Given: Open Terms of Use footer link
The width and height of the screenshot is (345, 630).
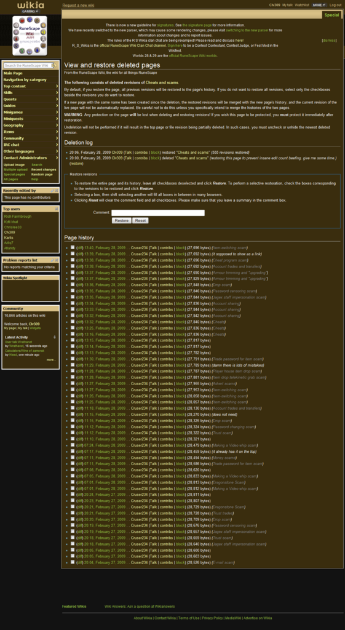Looking at the screenshot, I should coord(188,618).
